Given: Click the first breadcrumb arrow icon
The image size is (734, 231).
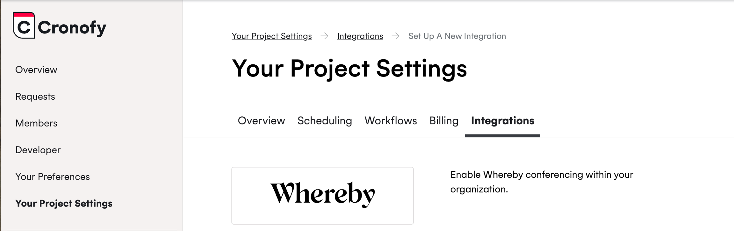Looking at the screenshot, I should point(324,36).
